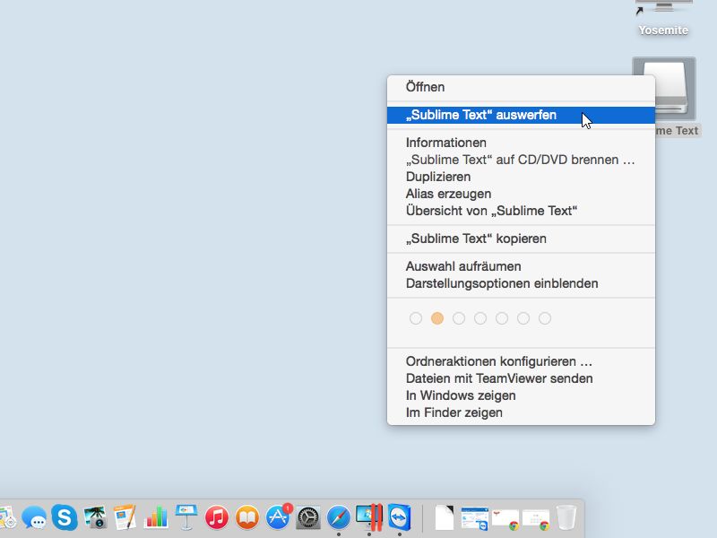Choose Im Finder zeigen
Image resolution: width=717 pixels, height=538 pixels.
point(521,412)
